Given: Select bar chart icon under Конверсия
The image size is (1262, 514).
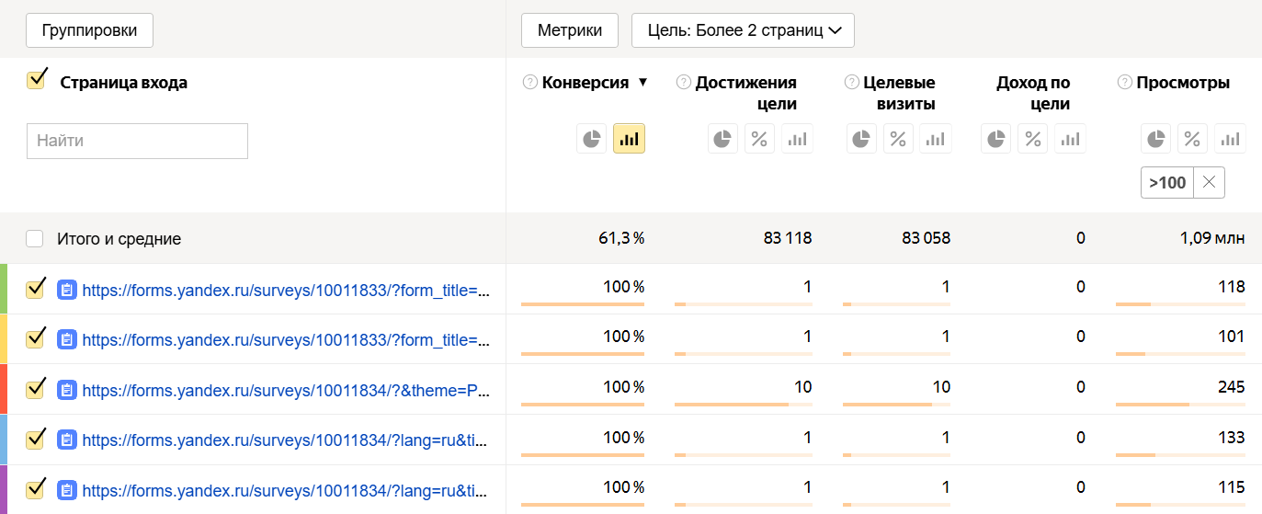Looking at the screenshot, I should 629,139.
